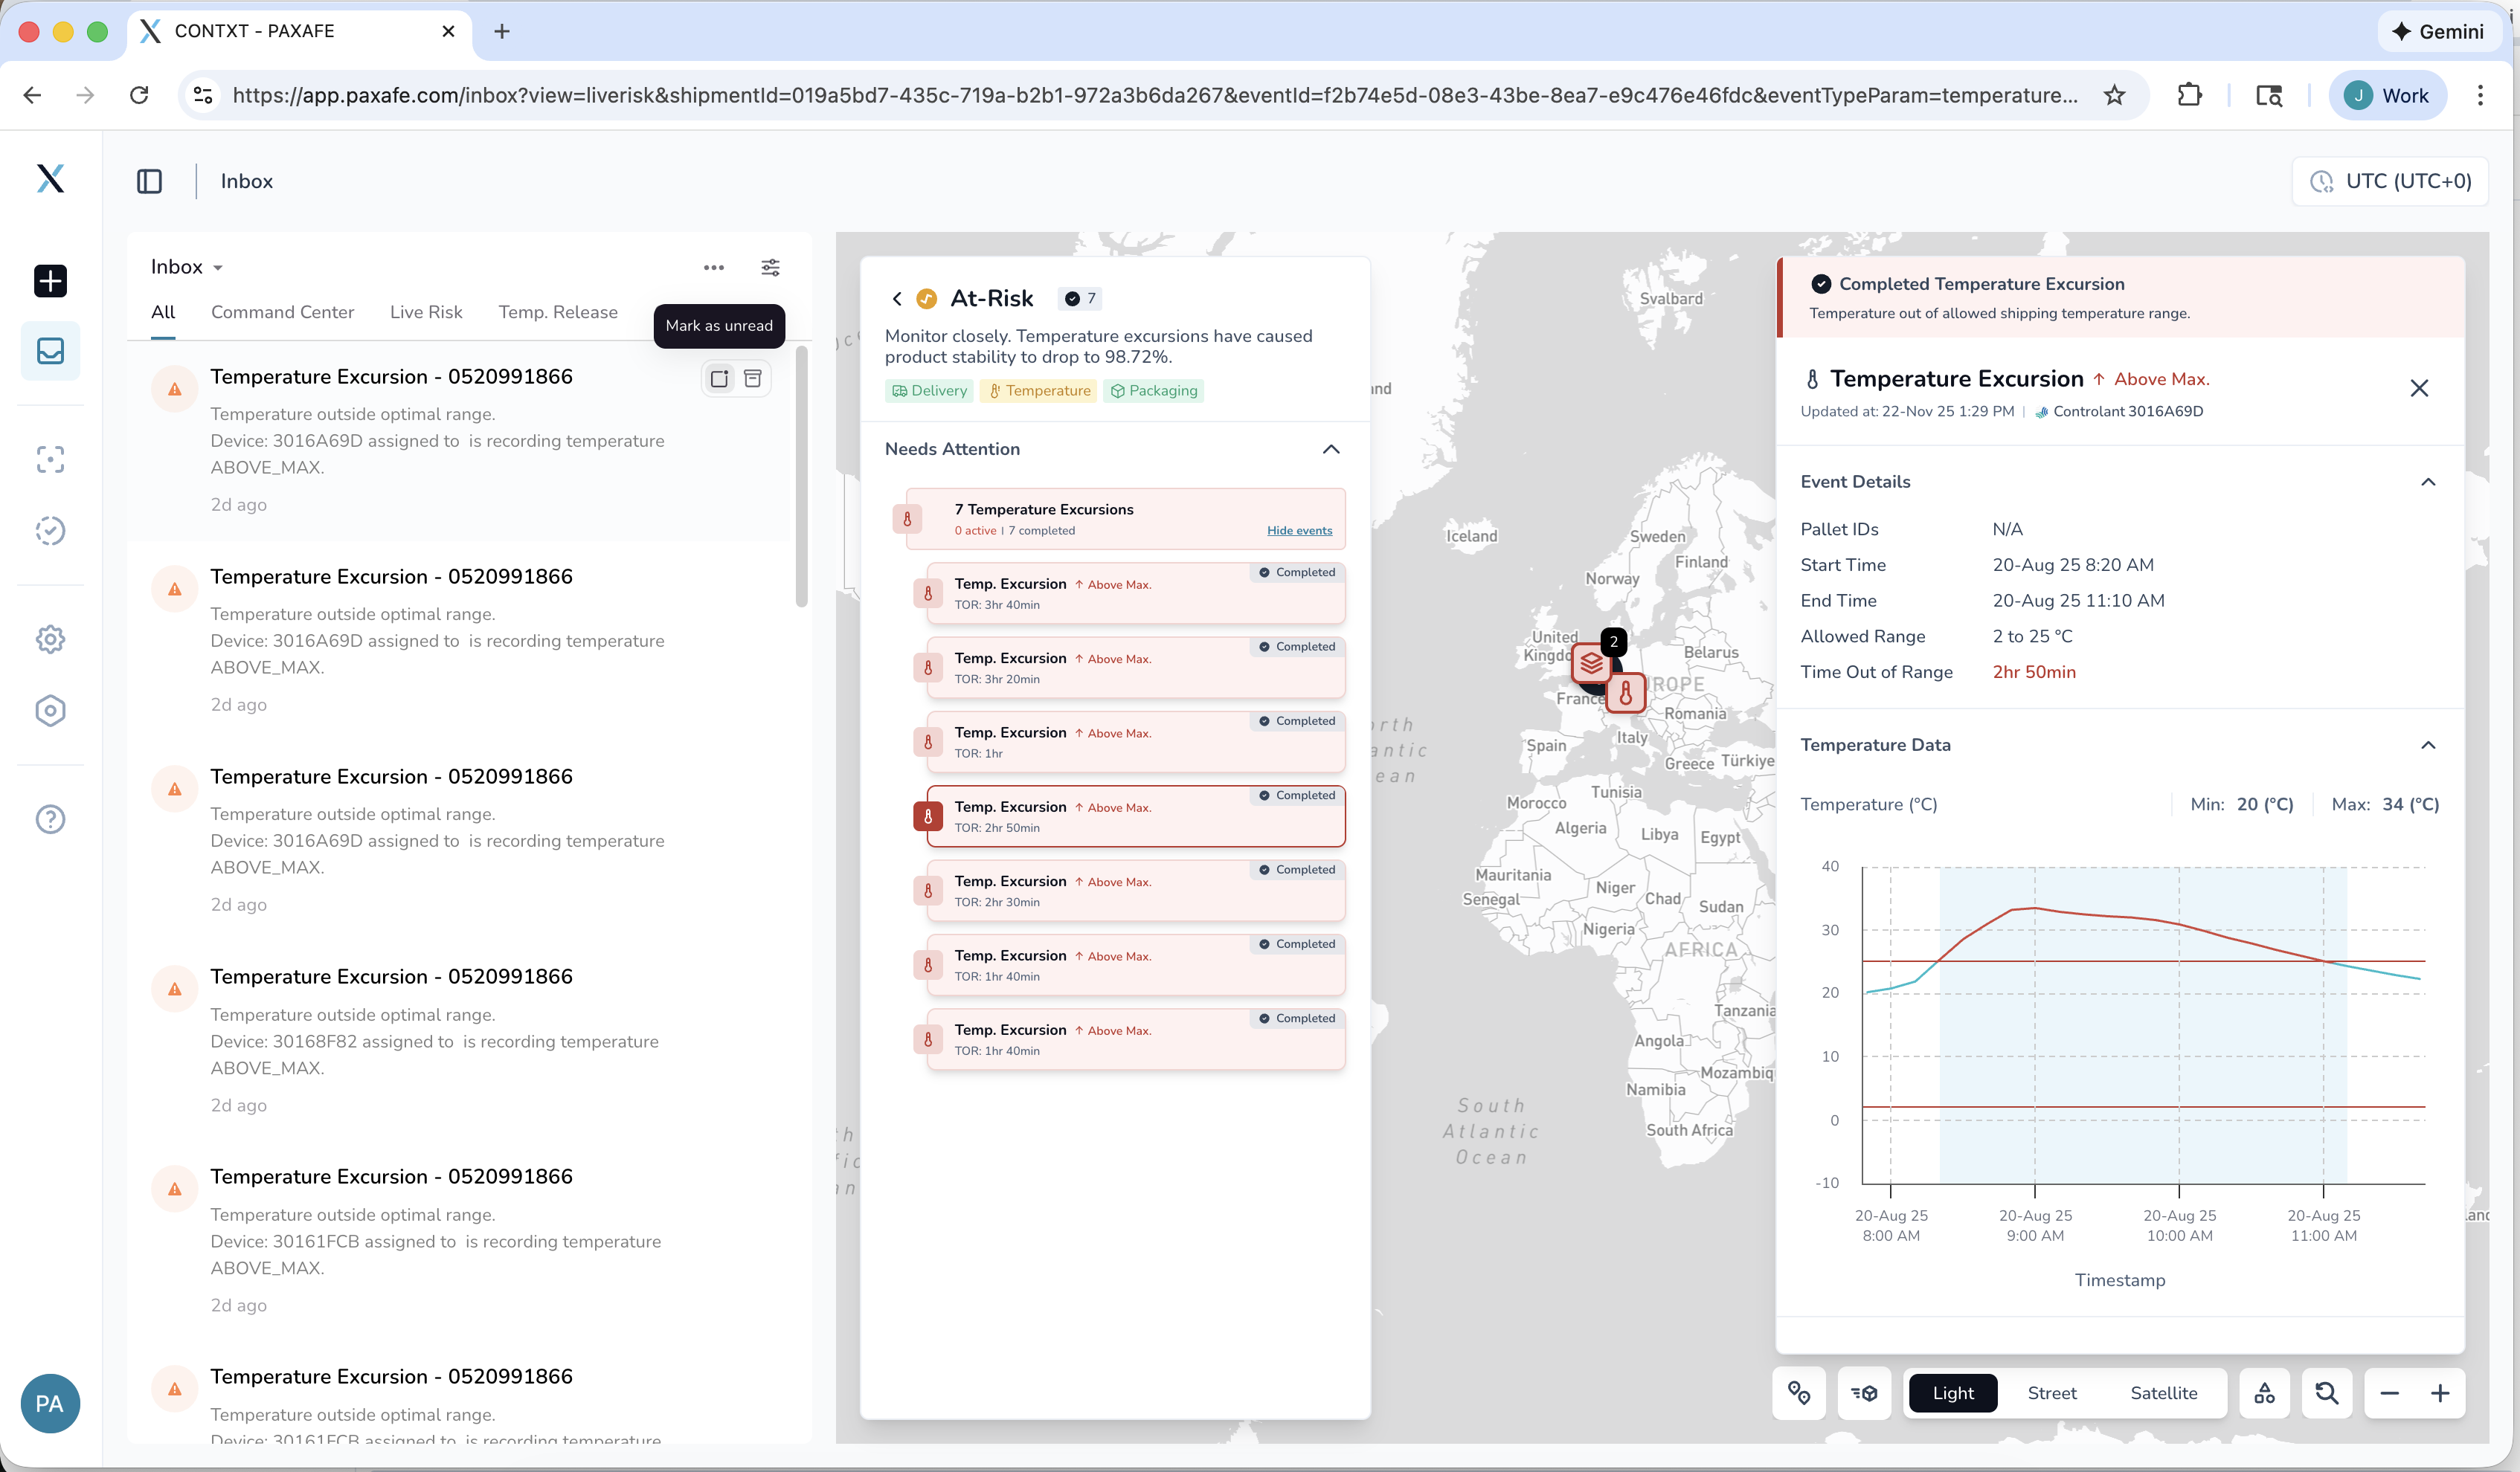Click the shapes map tool icon
The width and height of the screenshot is (2520, 1472).
click(2264, 1393)
